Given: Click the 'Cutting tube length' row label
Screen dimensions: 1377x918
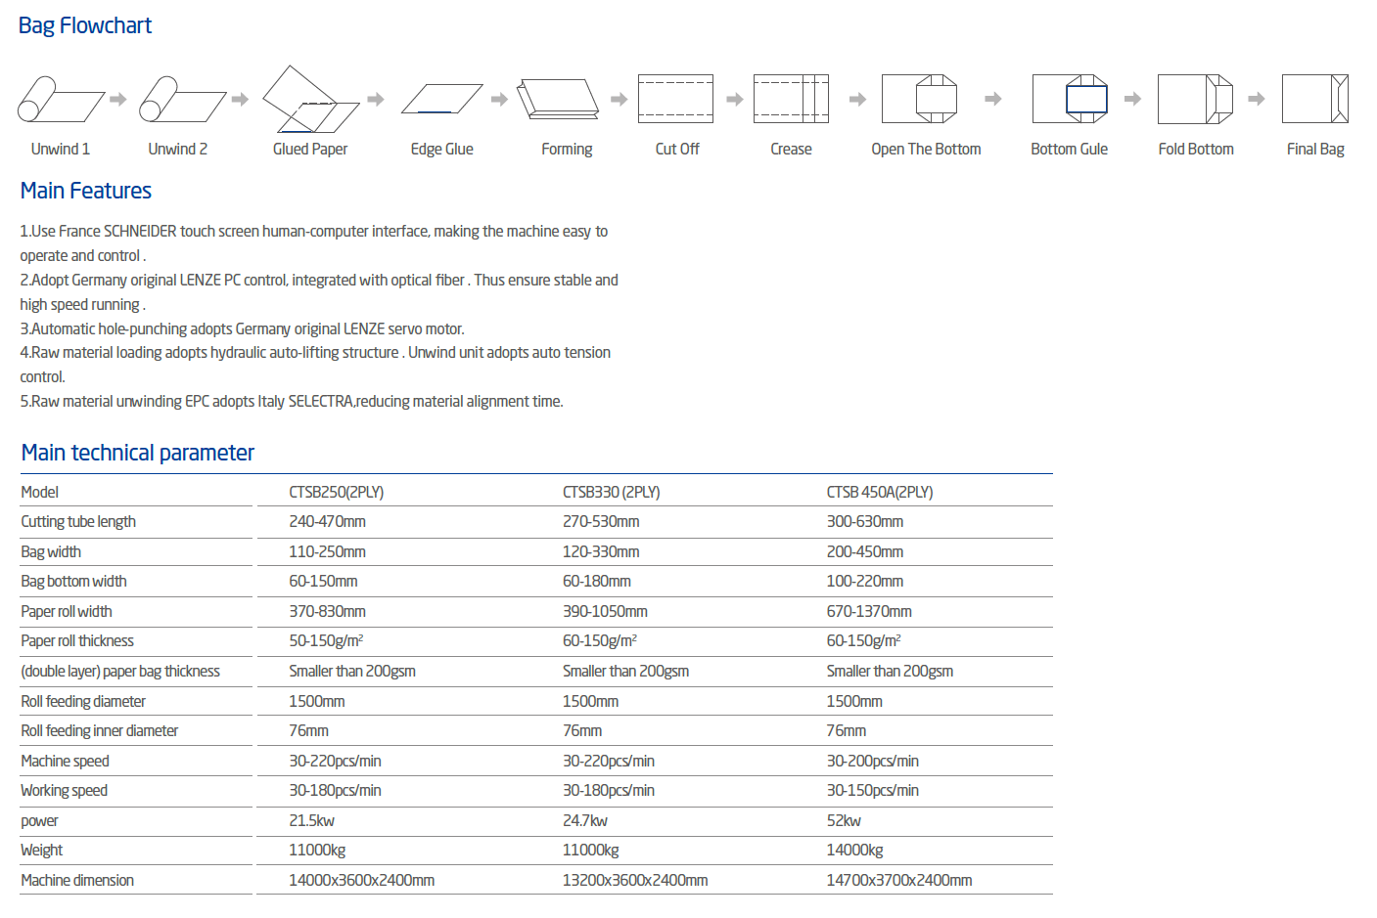Looking at the screenshot, I should click(x=78, y=522).
